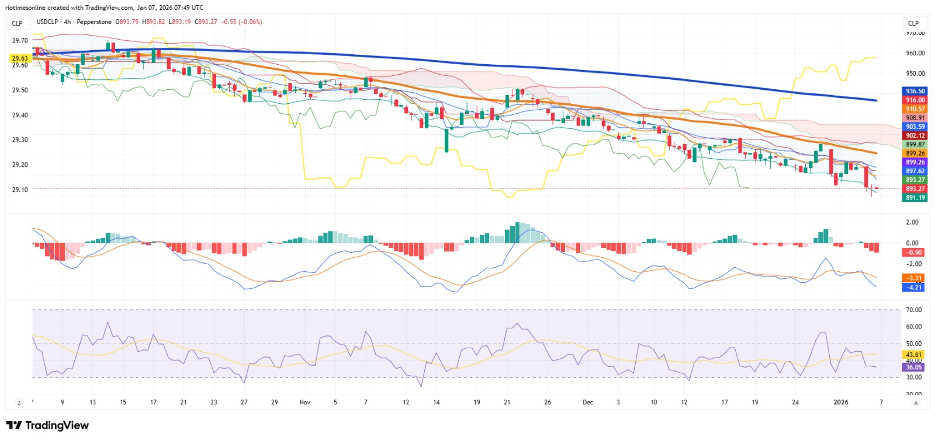Click the blue -4.21 MACD line label

tap(914, 287)
